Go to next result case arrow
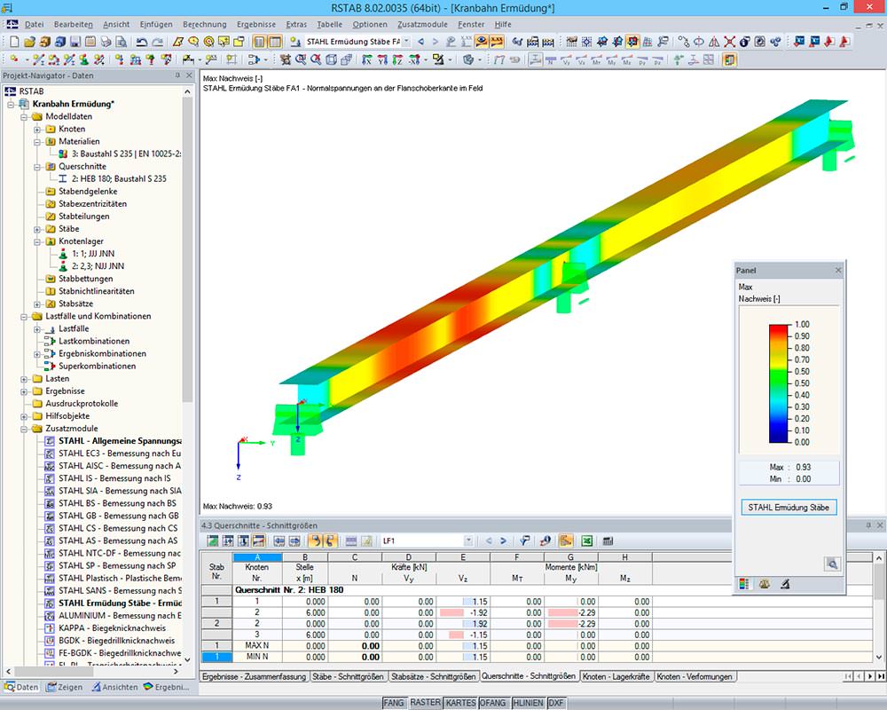 coord(435,42)
